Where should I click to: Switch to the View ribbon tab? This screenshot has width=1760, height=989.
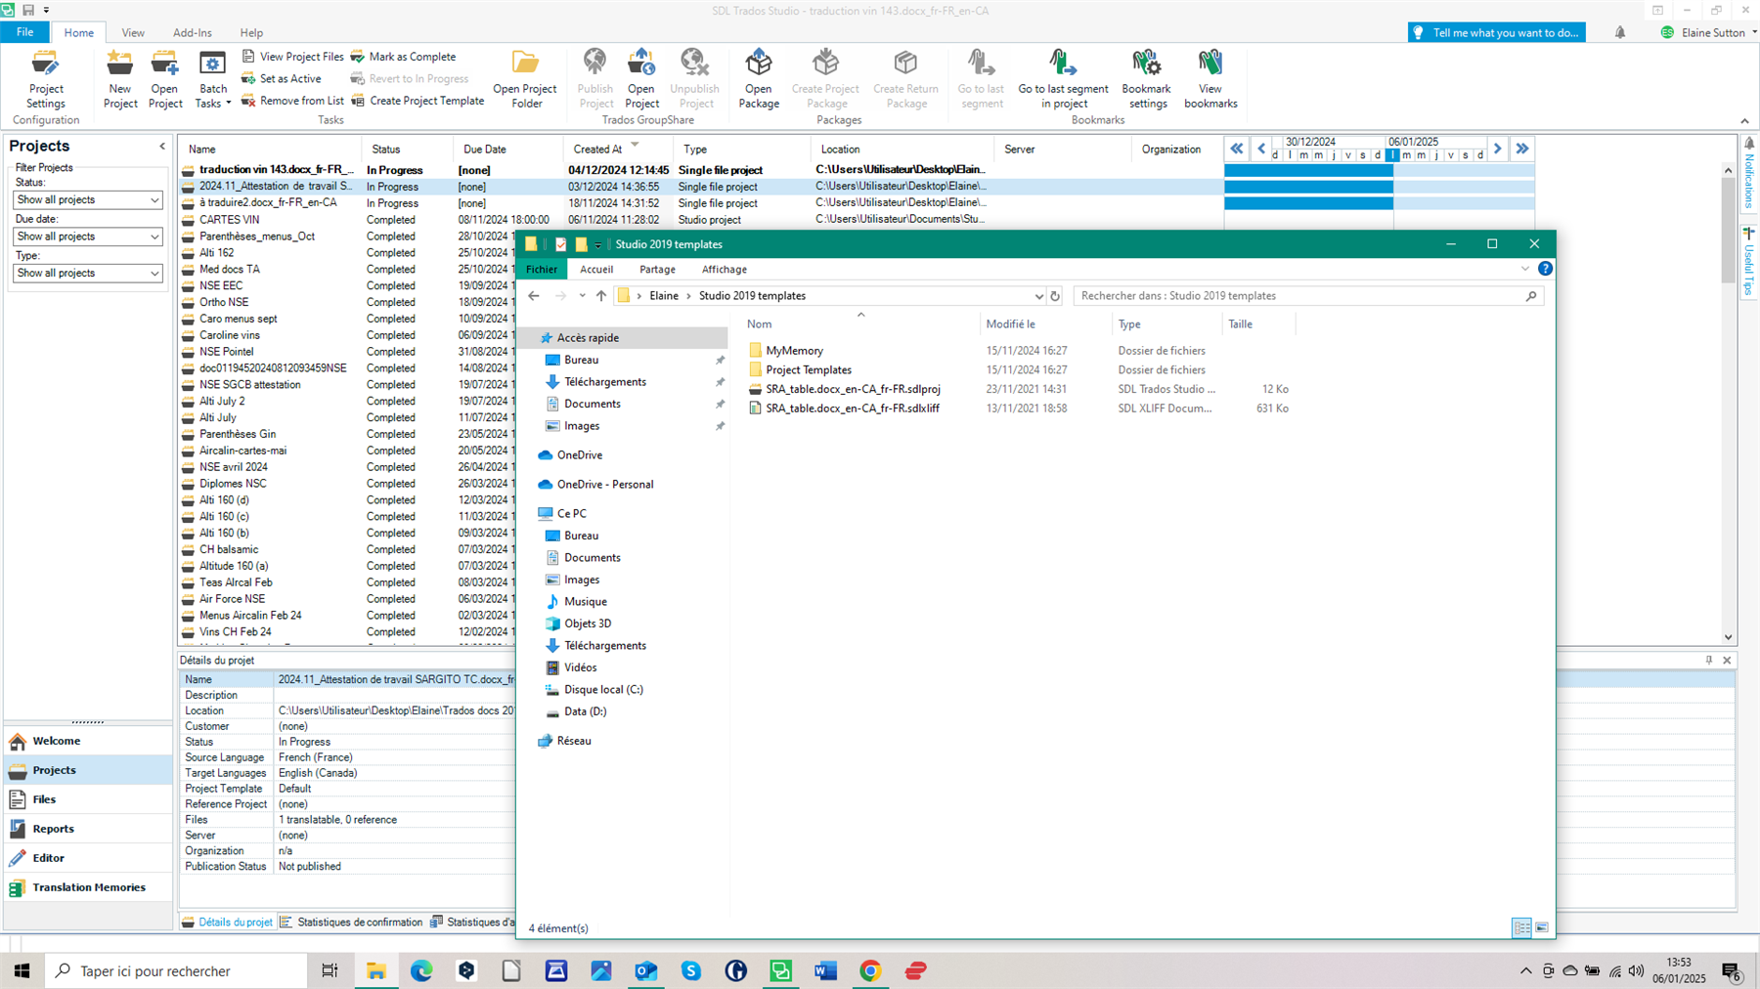(133, 32)
